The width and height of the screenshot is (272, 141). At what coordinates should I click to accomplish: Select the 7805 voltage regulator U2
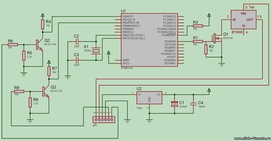(x=149, y=98)
